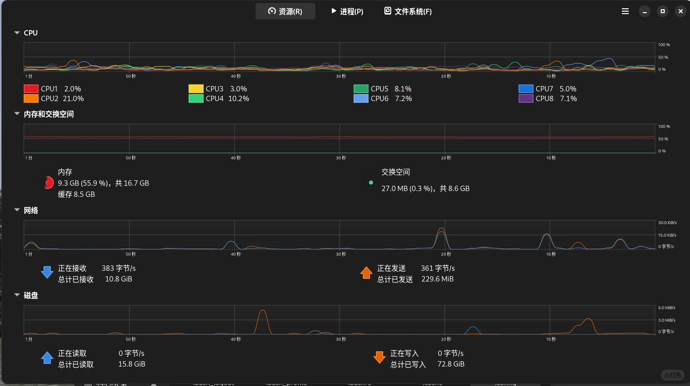Viewport: 690px width, 386px height.
Task: Switch to the 进程(P) tab
Action: (346, 11)
